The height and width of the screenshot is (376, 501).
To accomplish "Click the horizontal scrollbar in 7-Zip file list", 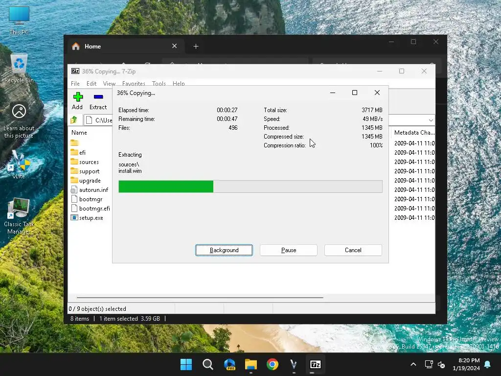I will 200,297.
